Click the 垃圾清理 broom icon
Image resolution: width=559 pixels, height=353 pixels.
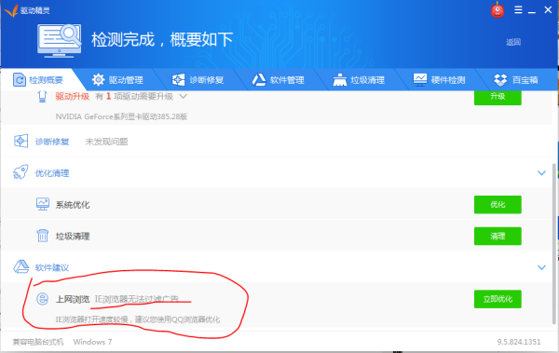[x=340, y=80]
